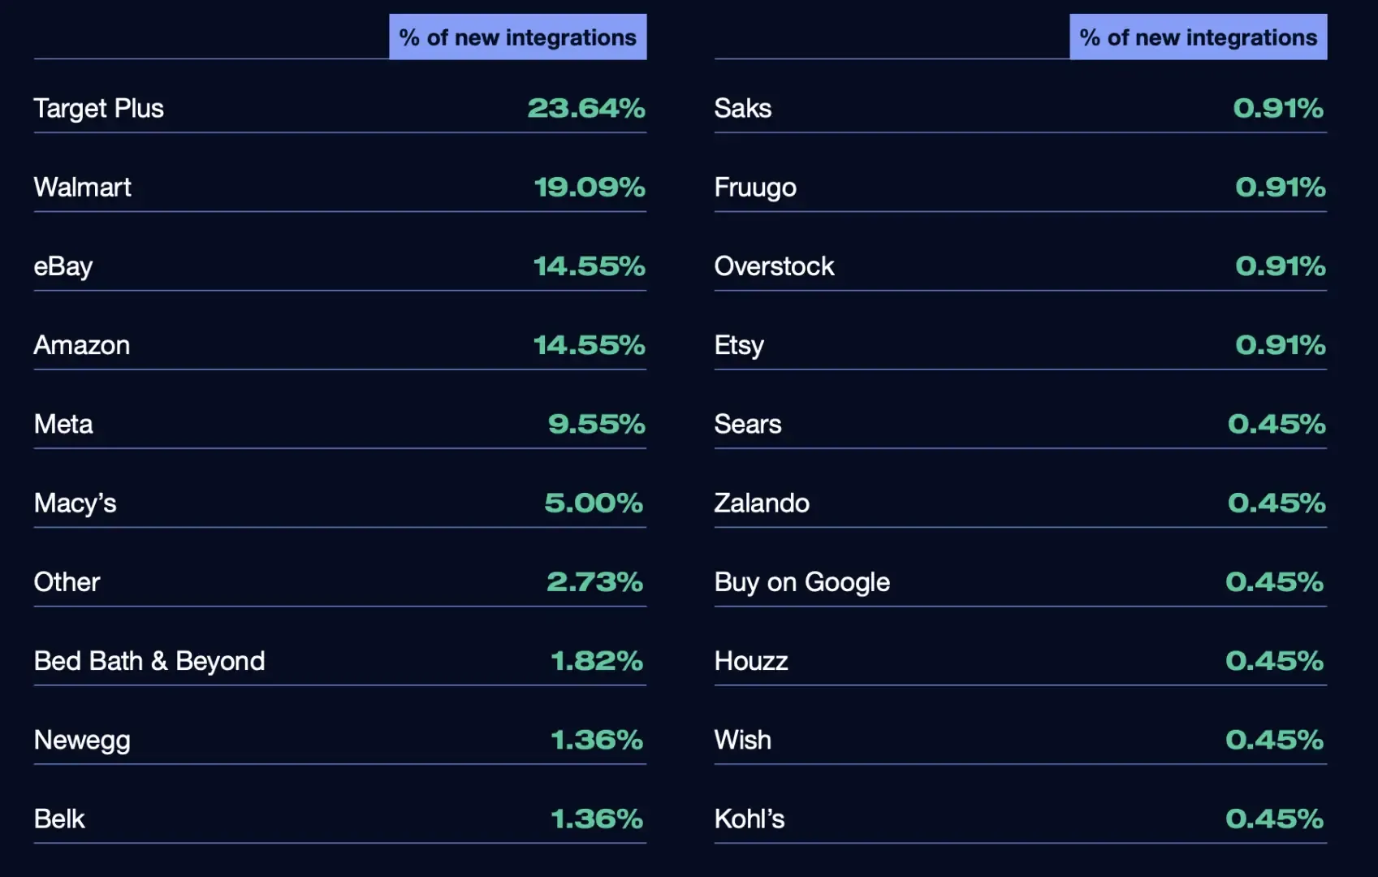Viewport: 1378px width, 877px height.
Task: Click the Buy on Google label
Action: (x=802, y=583)
